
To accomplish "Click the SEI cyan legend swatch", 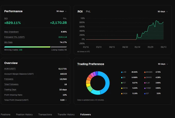I will (122, 78).
